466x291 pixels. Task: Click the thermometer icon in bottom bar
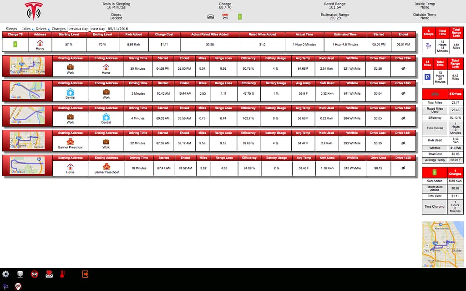pos(62,274)
